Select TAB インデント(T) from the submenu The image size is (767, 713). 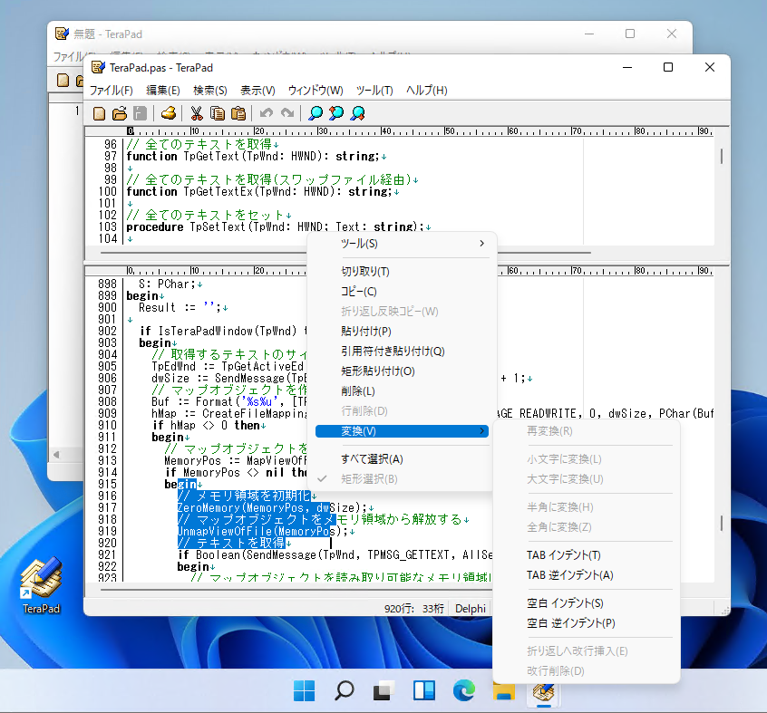coord(563,555)
